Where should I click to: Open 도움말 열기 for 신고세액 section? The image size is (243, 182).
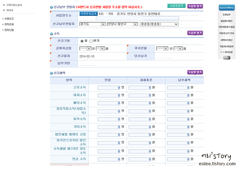pyautogui.click(x=195, y=72)
